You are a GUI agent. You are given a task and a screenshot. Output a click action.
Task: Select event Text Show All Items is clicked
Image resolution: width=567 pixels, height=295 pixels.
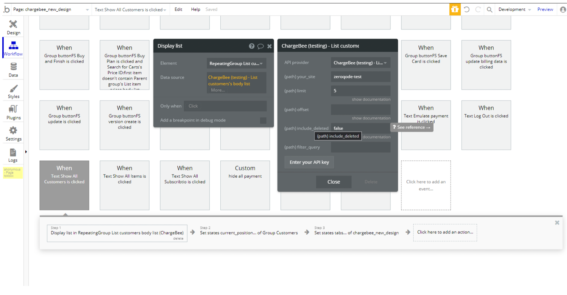click(124, 185)
